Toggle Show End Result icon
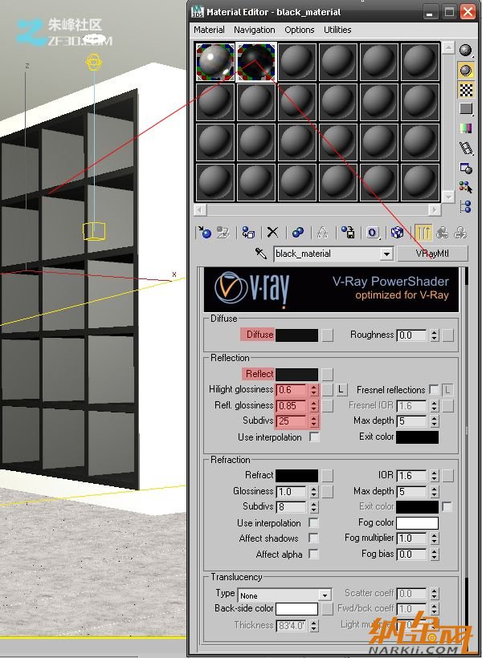Viewport: 482px width, 658px height. pos(423,232)
